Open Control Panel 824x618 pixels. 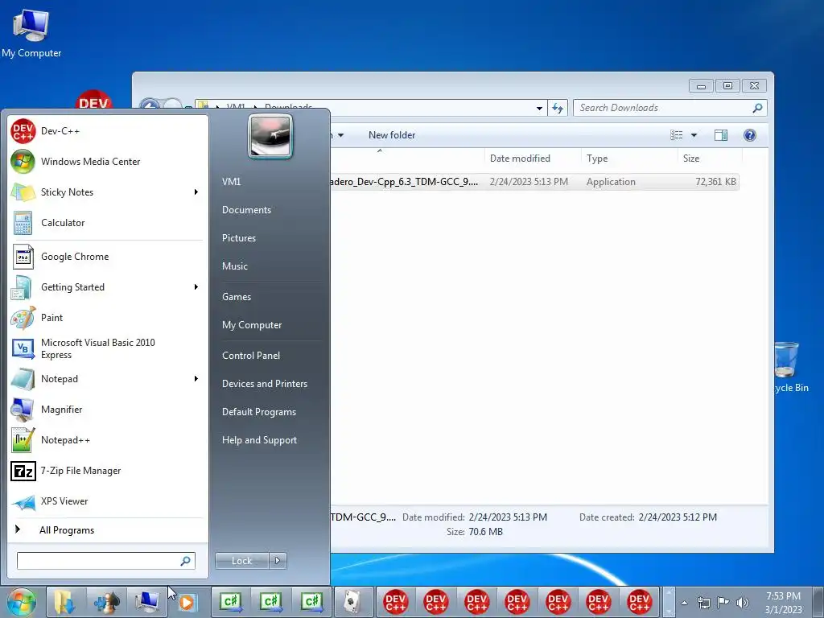point(251,355)
